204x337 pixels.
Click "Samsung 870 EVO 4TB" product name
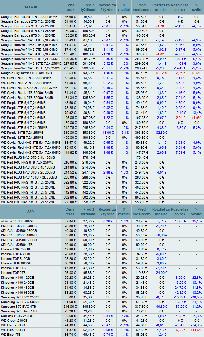coord(18,307)
